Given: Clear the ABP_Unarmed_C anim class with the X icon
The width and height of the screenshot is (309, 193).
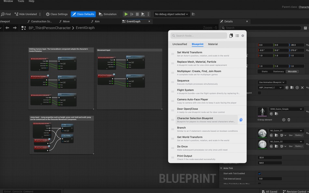Looking at the screenshot, I should coord(302,88).
